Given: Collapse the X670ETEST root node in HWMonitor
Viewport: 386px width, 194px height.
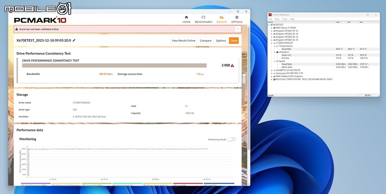Looking at the screenshot, I should click(x=269, y=25).
